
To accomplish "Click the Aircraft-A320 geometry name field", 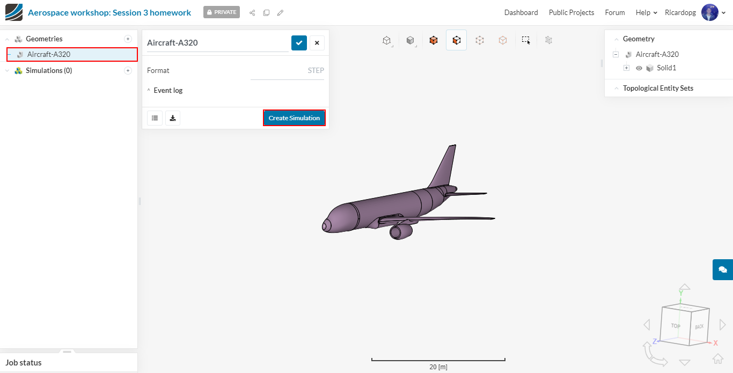I will (x=217, y=43).
